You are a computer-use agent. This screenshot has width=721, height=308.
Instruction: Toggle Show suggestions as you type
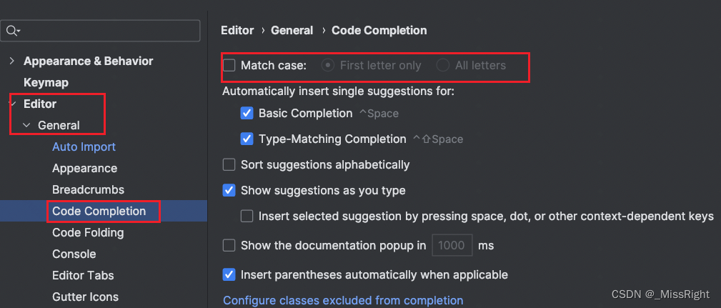click(x=229, y=191)
